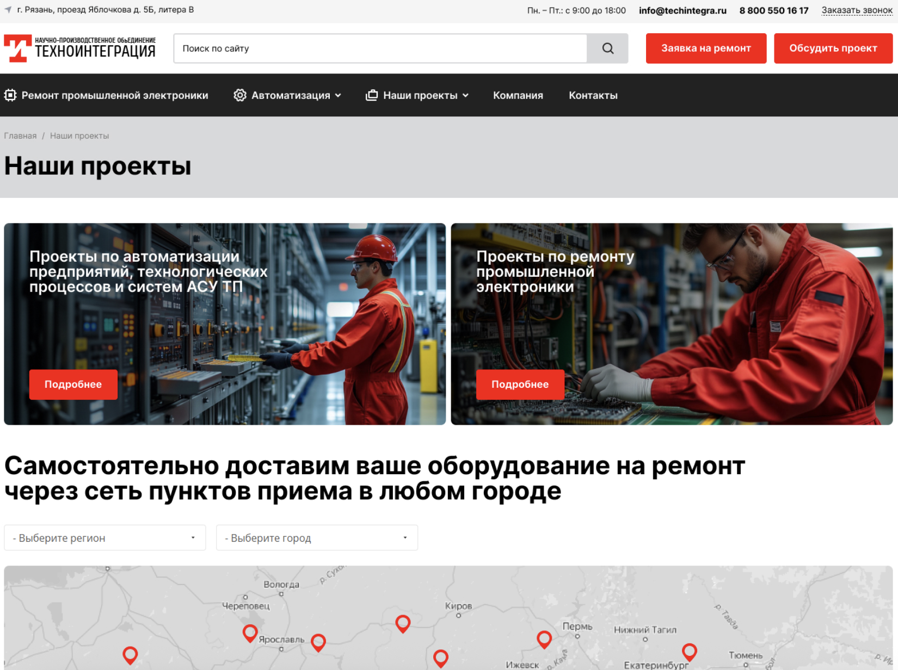The width and height of the screenshot is (898, 670).
Task: Click the map pin near Пермь
Action: [x=544, y=640]
